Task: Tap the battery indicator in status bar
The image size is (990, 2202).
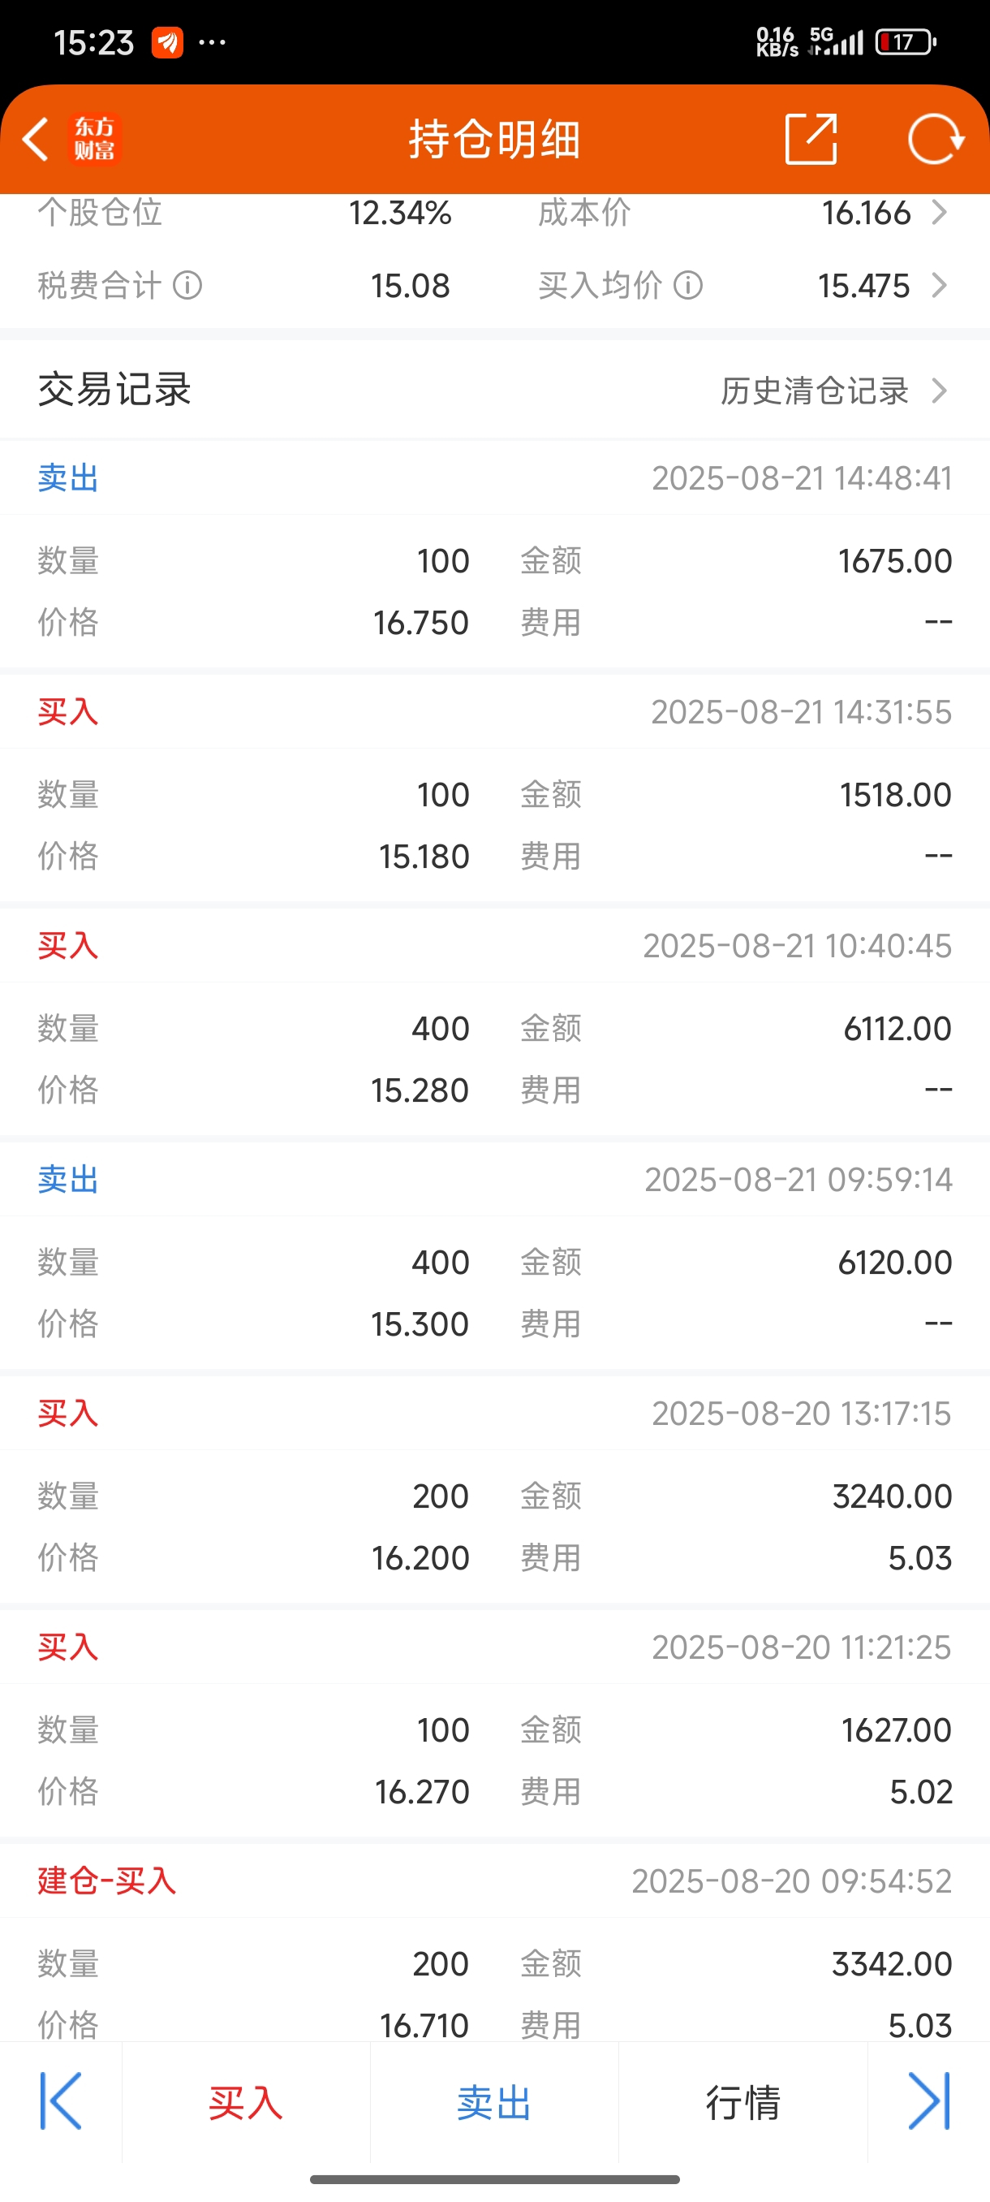Action: (x=906, y=42)
